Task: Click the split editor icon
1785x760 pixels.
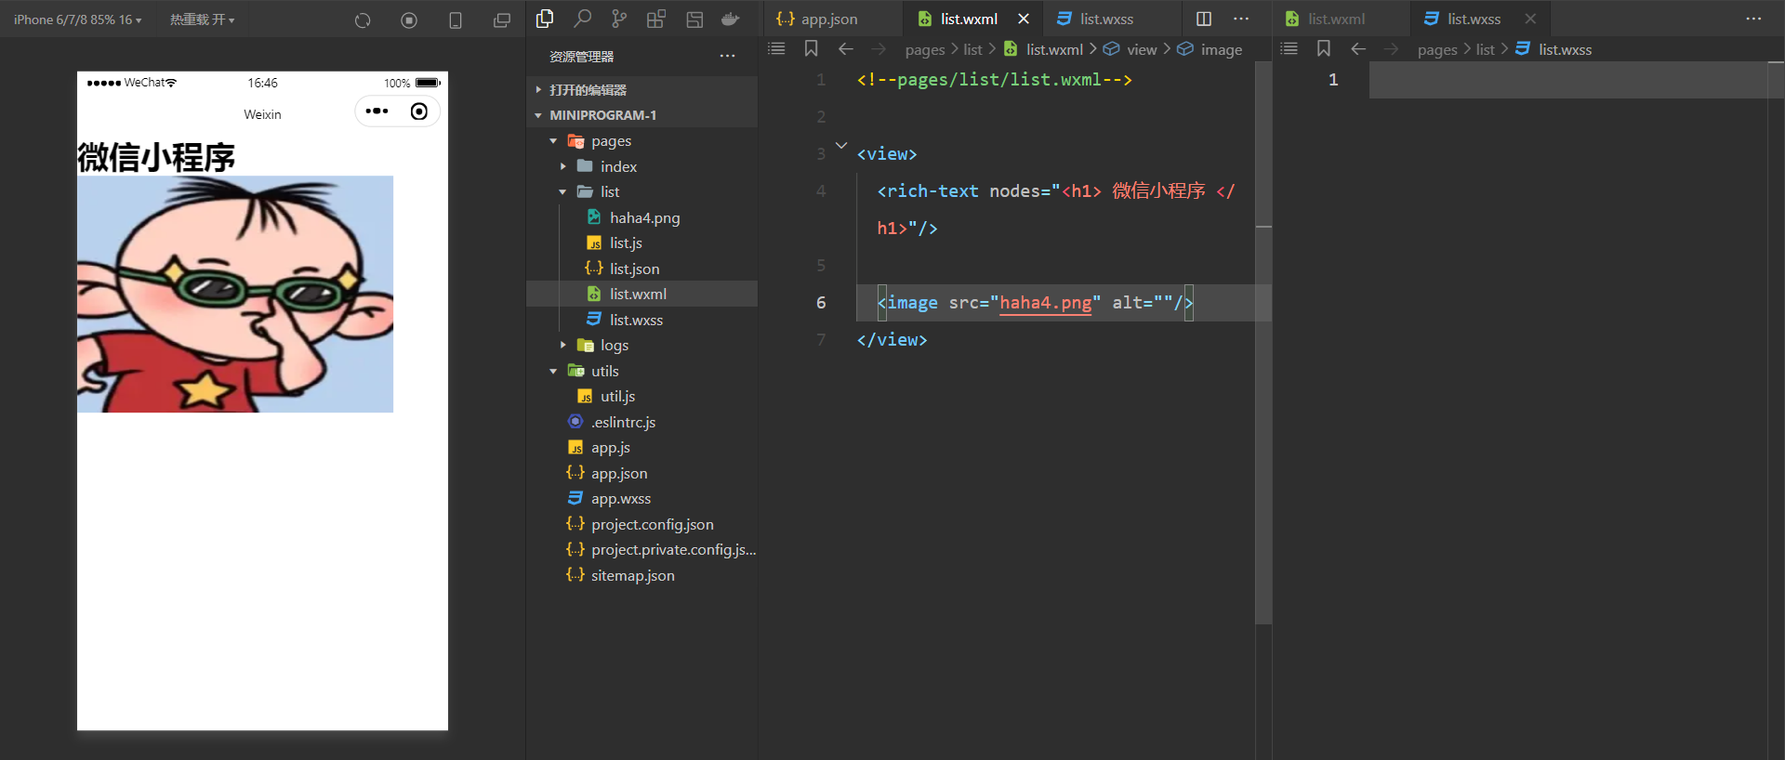Action: 1204,19
